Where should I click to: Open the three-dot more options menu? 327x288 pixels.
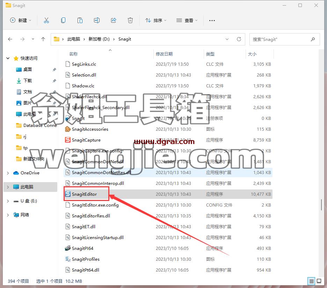tap(212, 21)
